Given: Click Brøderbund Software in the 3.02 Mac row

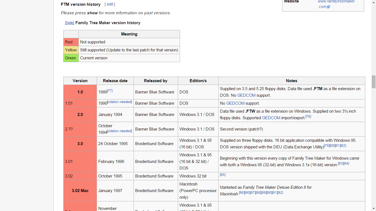Looking at the screenshot, I should (154, 191).
